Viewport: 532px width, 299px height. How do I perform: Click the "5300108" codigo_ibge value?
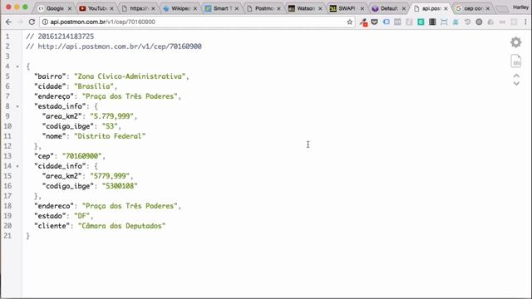click(x=120, y=186)
